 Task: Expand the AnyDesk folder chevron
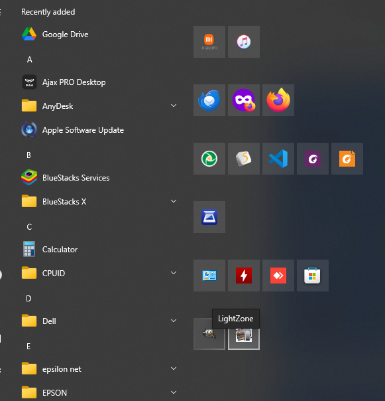pos(174,106)
